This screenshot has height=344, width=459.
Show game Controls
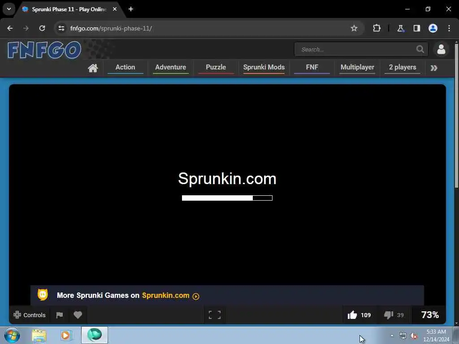[x=30, y=315]
